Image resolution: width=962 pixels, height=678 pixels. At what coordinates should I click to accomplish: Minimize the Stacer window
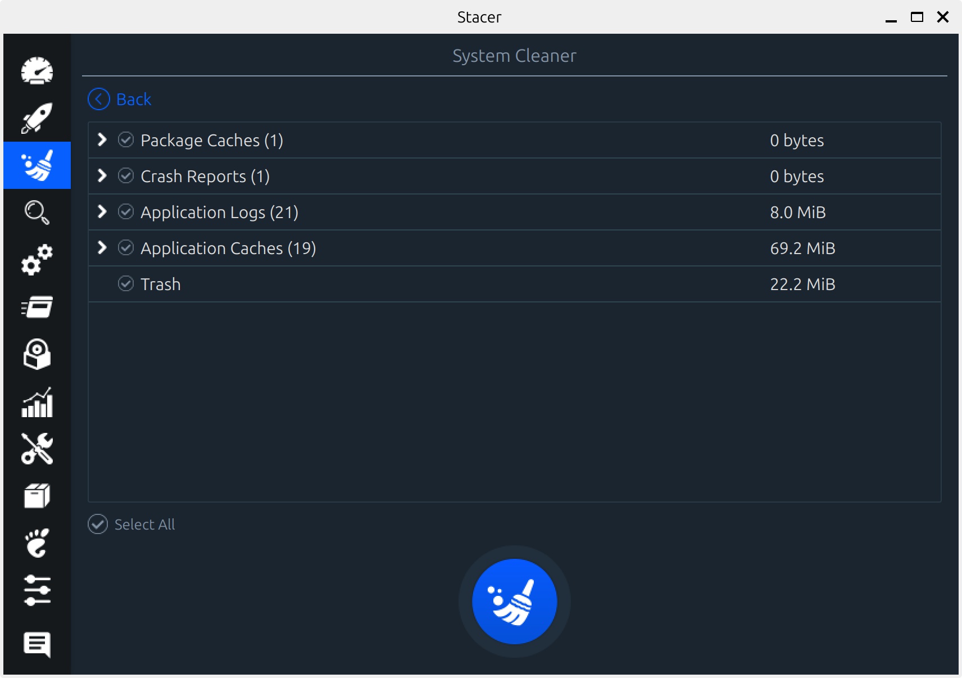[x=891, y=20]
